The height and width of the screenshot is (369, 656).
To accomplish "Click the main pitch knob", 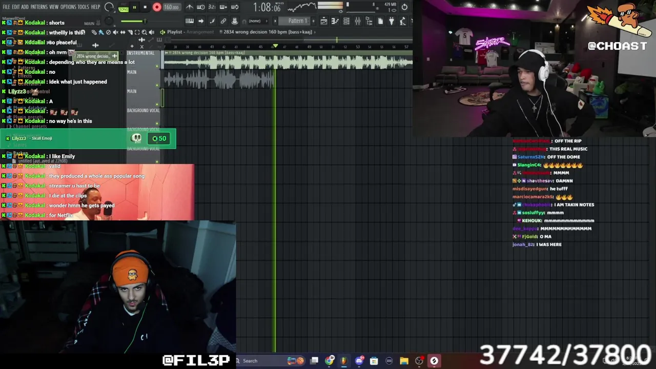I will point(108,21).
